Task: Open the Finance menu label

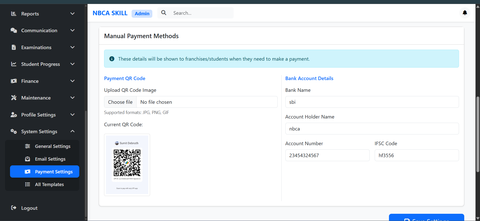Action: pos(30,81)
